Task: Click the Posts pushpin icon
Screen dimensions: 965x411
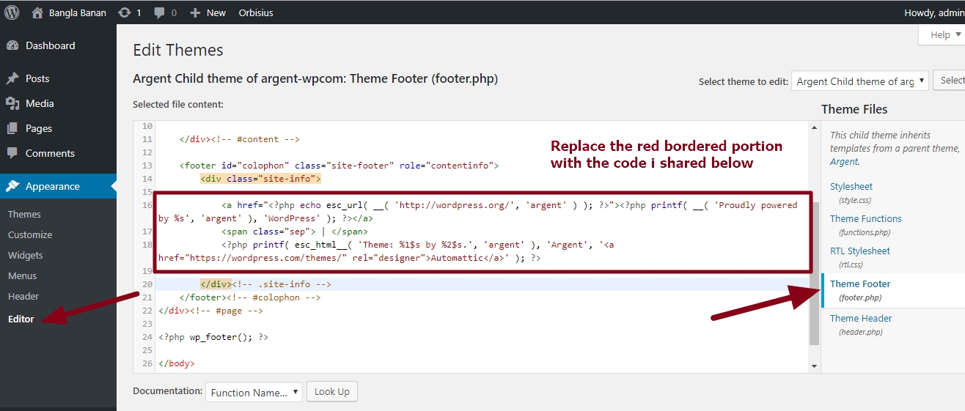Action: pyautogui.click(x=12, y=78)
